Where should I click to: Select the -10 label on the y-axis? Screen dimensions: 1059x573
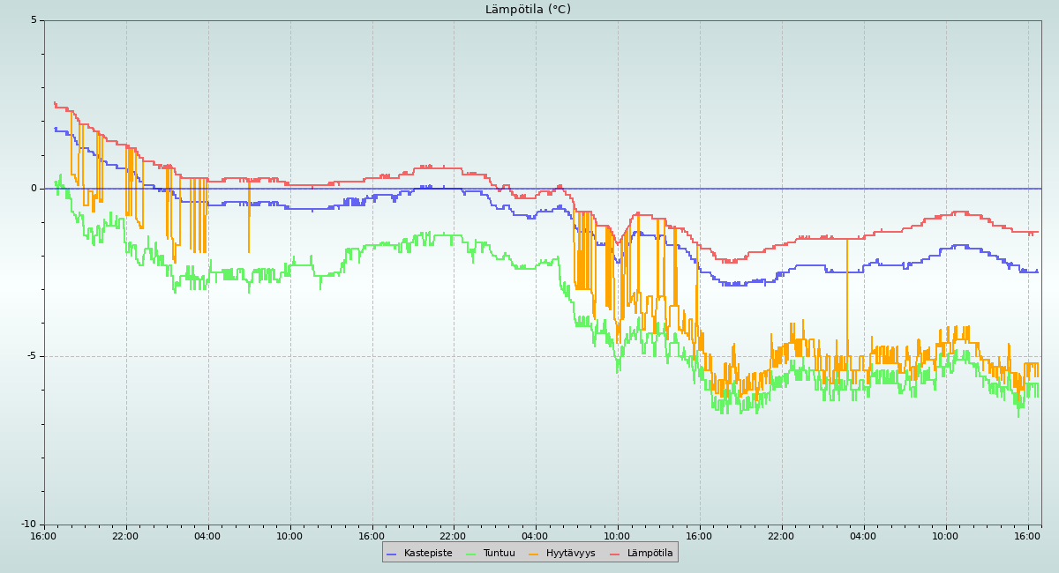tap(29, 525)
